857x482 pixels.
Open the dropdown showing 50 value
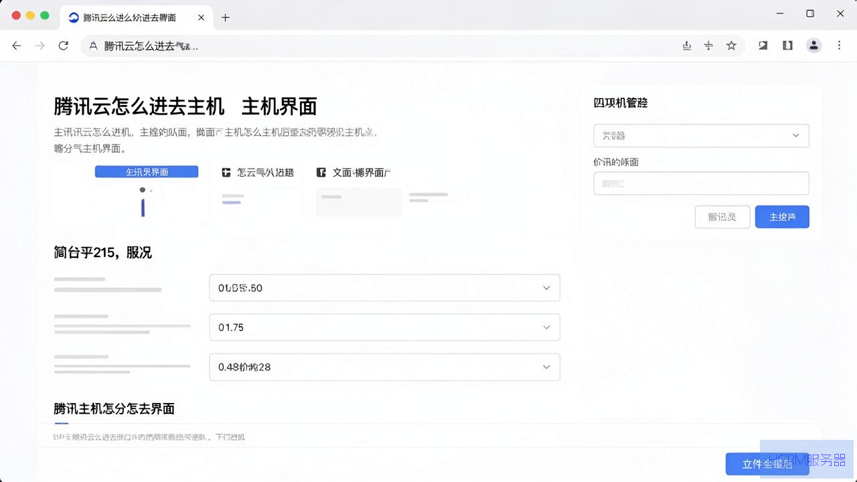384,288
